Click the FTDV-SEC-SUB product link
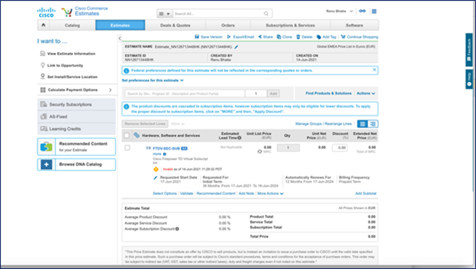 coord(166,149)
